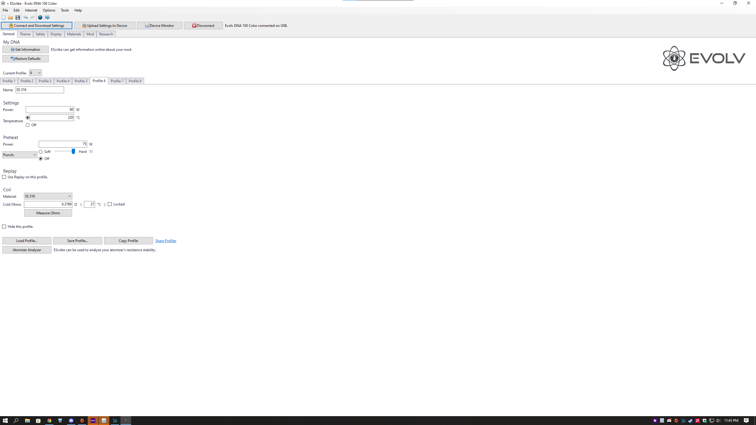Open the Device Monitor
Viewport: 756px width, 425px height.
(159, 26)
